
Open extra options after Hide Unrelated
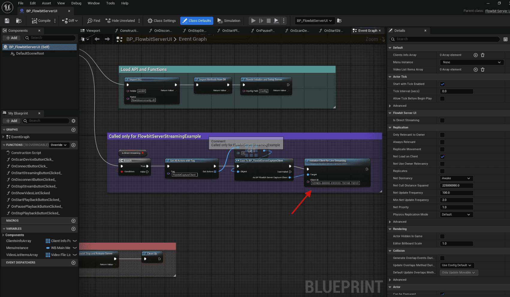(139, 21)
